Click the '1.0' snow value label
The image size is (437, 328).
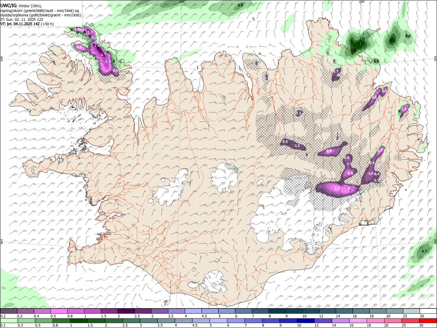tap(347, 189)
